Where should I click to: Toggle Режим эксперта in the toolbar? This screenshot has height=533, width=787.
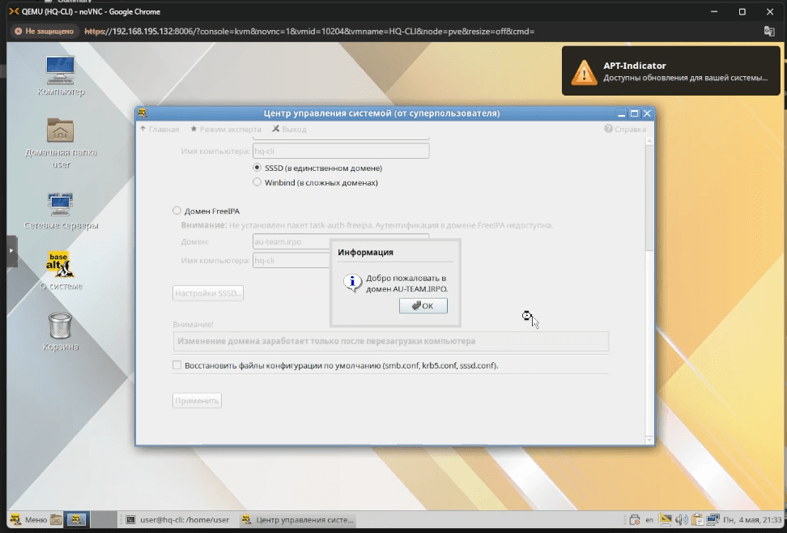pyautogui.click(x=226, y=129)
